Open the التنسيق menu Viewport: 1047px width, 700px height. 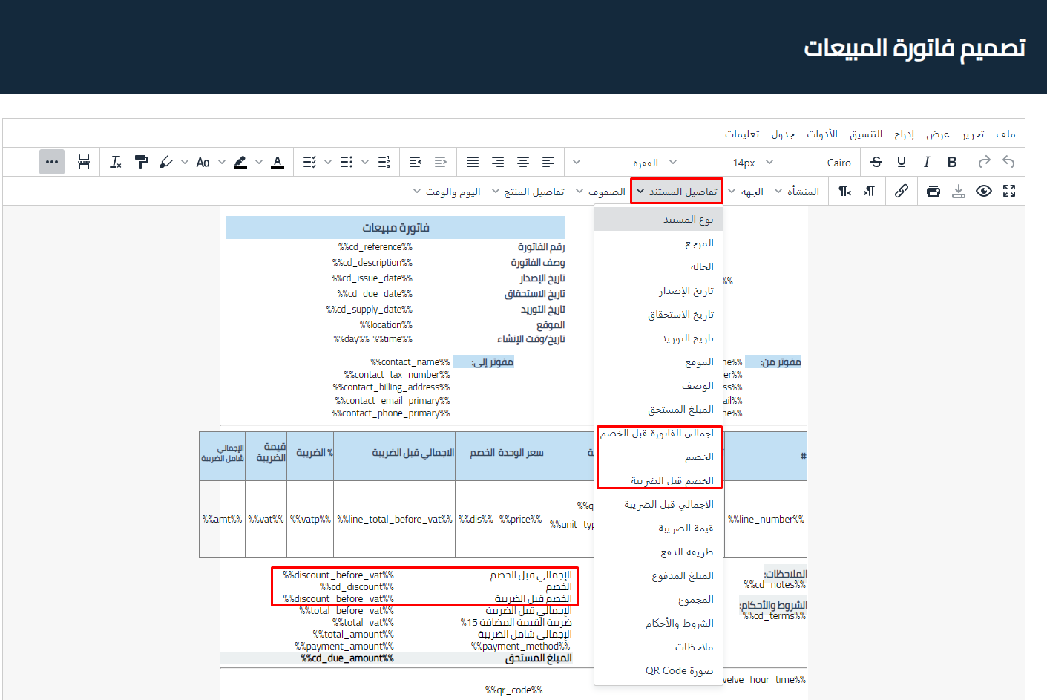[866, 134]
